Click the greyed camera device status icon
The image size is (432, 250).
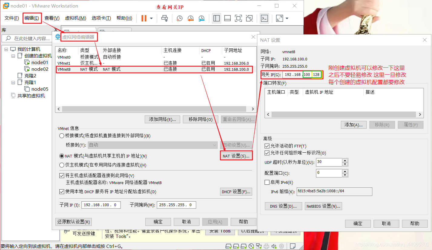point(282,246)
